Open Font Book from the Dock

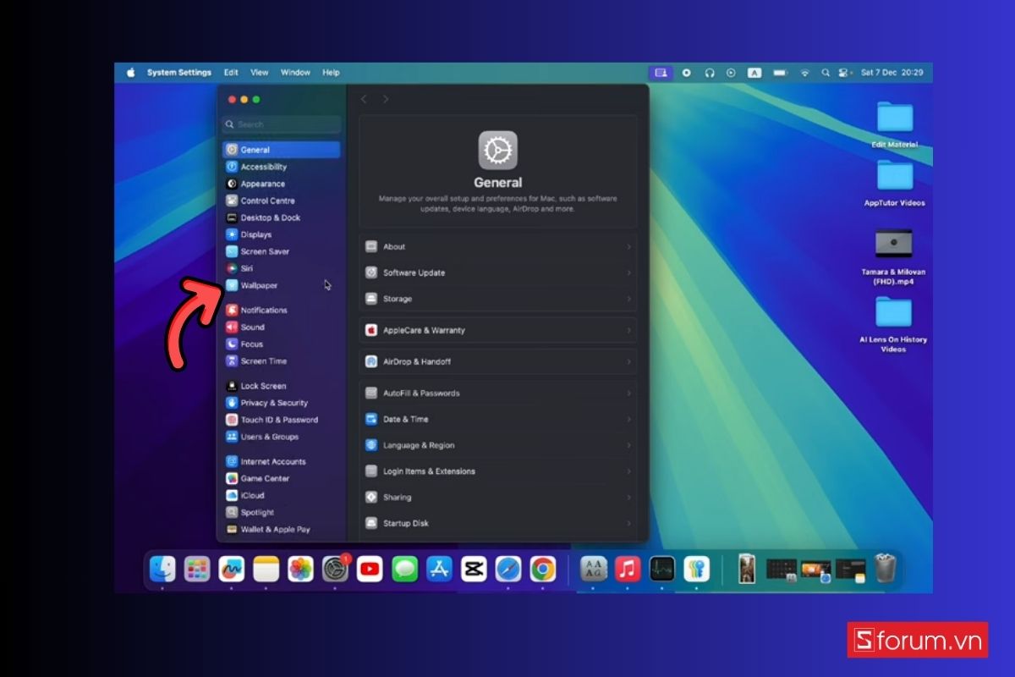coord(594,569)
